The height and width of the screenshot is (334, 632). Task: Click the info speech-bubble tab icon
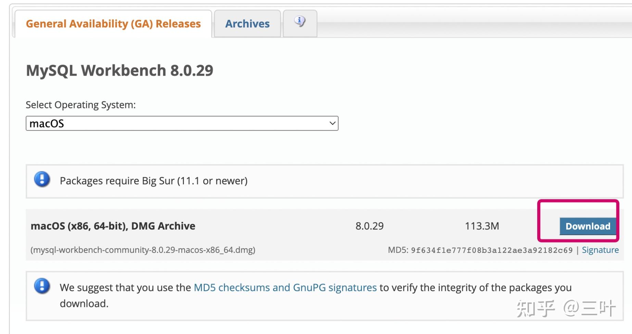(x=300, y=22)
